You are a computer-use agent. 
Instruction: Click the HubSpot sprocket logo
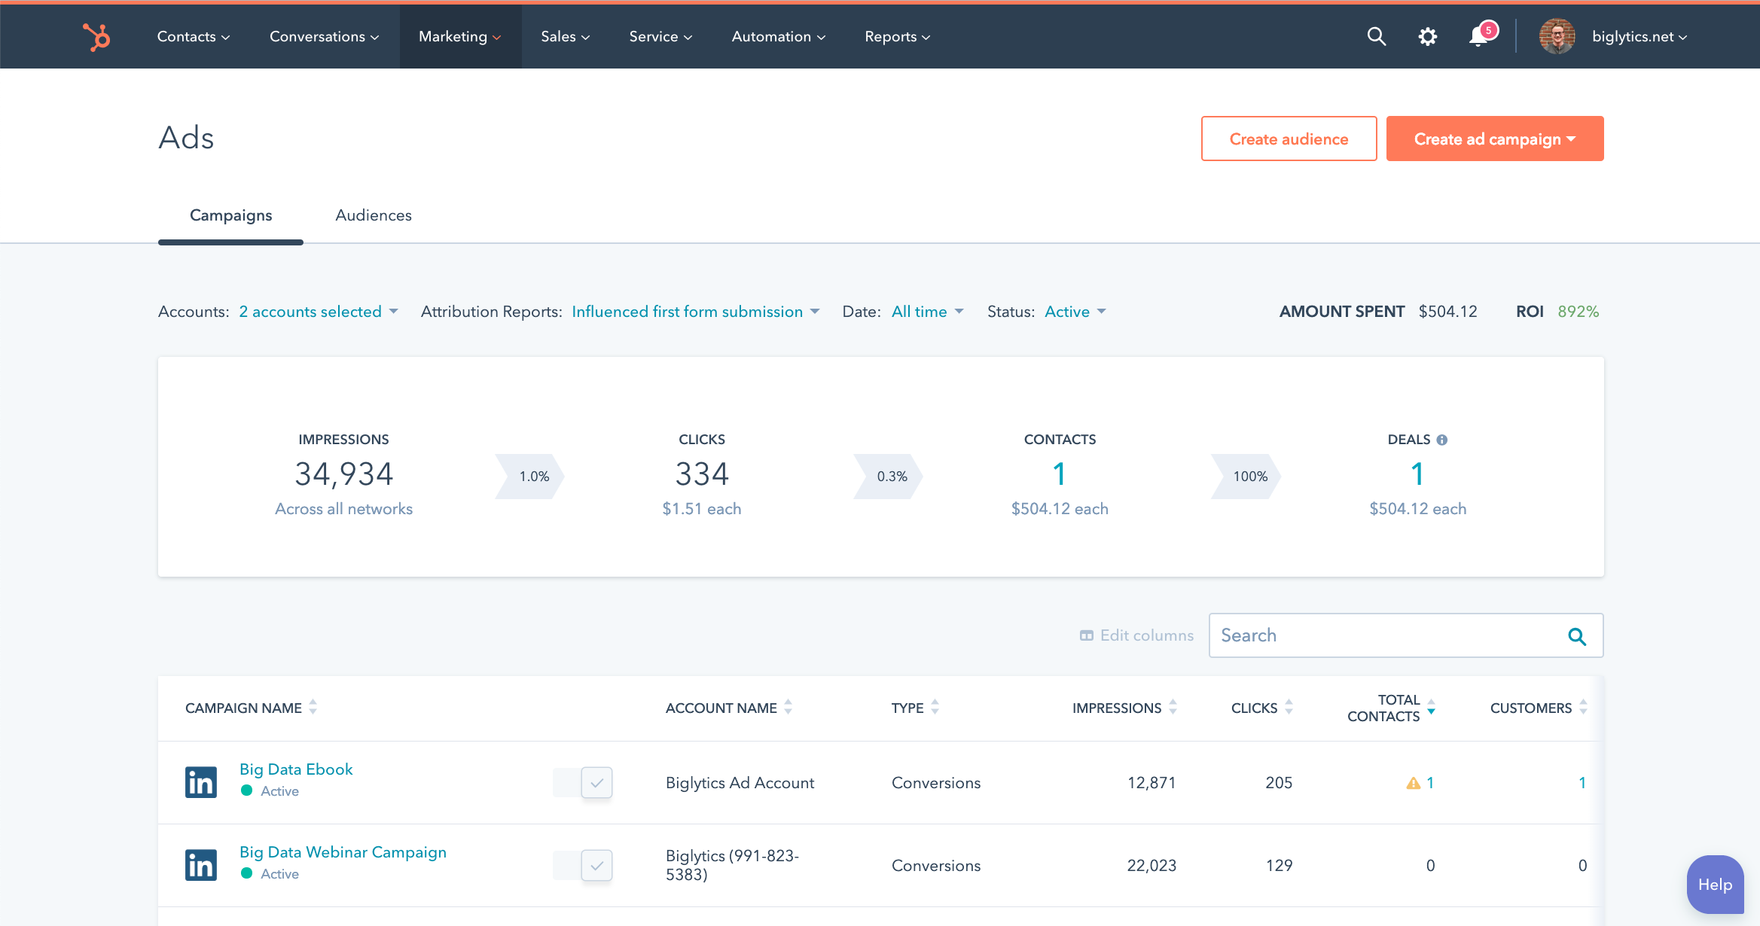pos(96,36)
